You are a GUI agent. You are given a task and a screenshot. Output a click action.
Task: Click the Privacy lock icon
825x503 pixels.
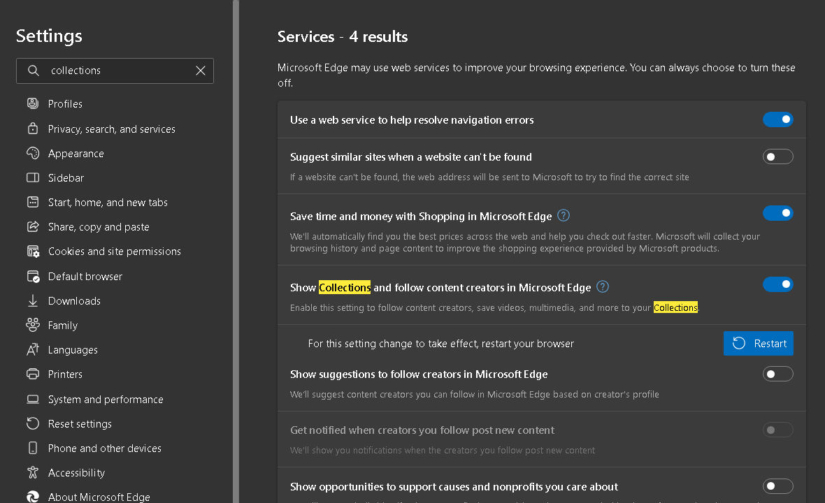coord(33,129)
